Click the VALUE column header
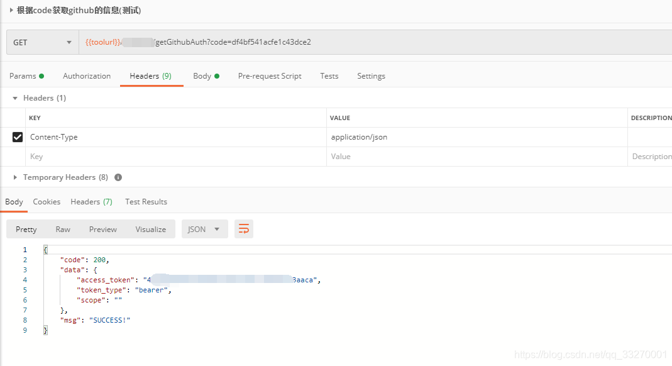Screen dimensions: 672x366 (340, 118)
